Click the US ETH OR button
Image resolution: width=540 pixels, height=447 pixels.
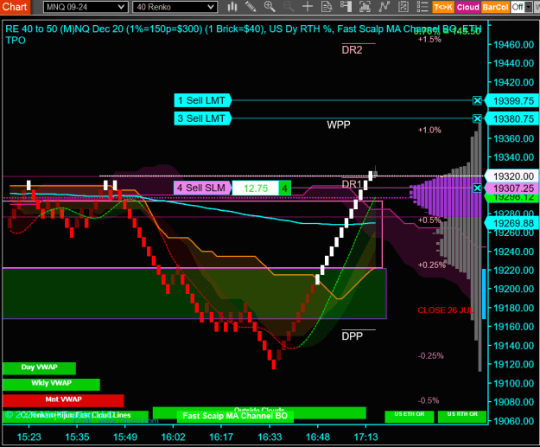point(410,416)
